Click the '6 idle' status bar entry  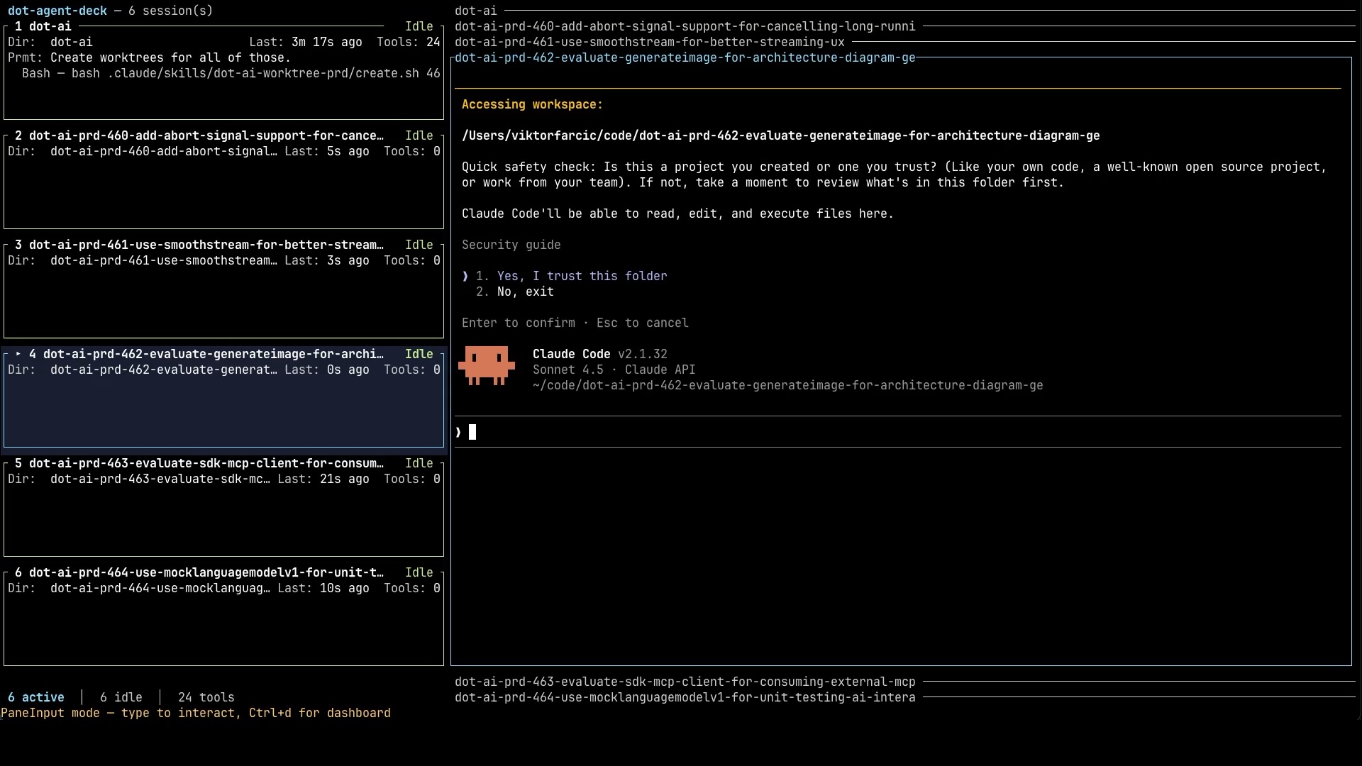point(121,697)
